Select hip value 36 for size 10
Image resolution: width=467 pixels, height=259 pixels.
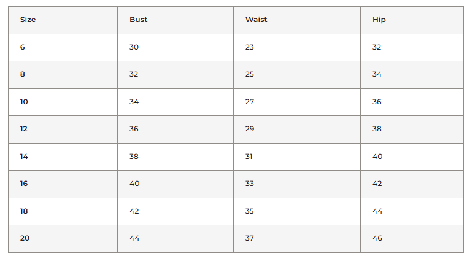click(377, 102)
